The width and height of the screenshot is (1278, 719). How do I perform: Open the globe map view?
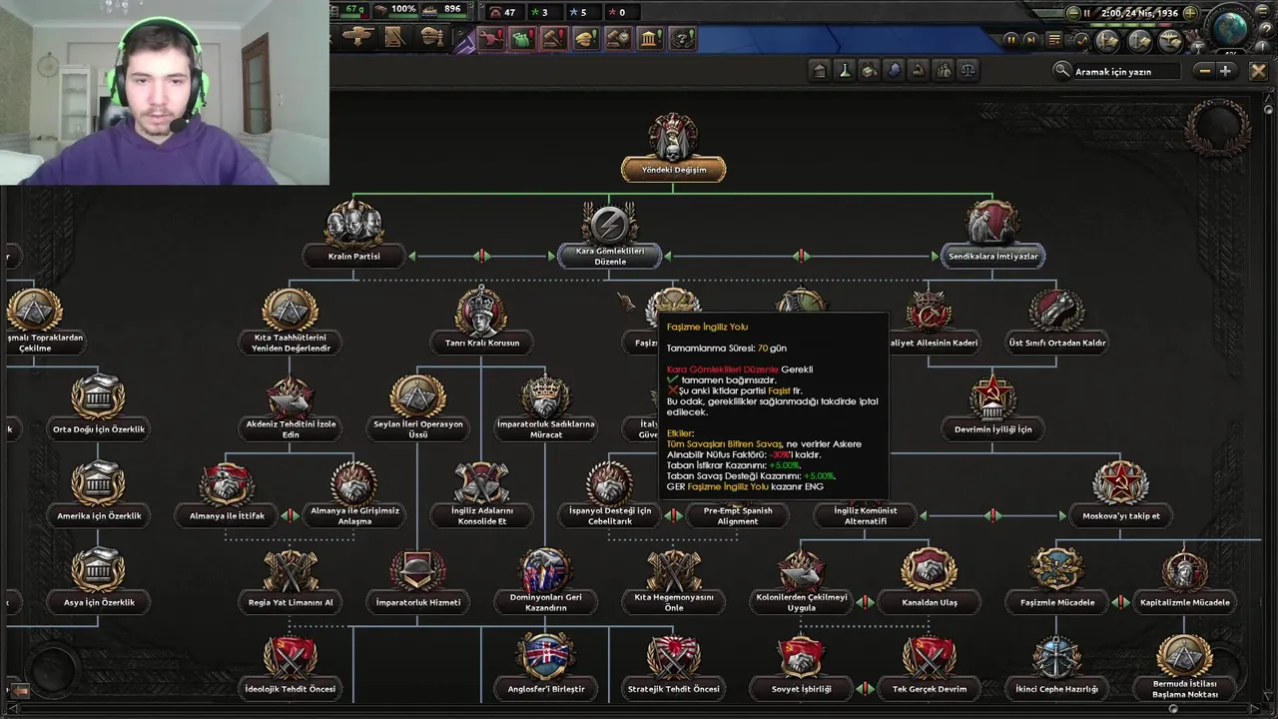click(1230, 28)
